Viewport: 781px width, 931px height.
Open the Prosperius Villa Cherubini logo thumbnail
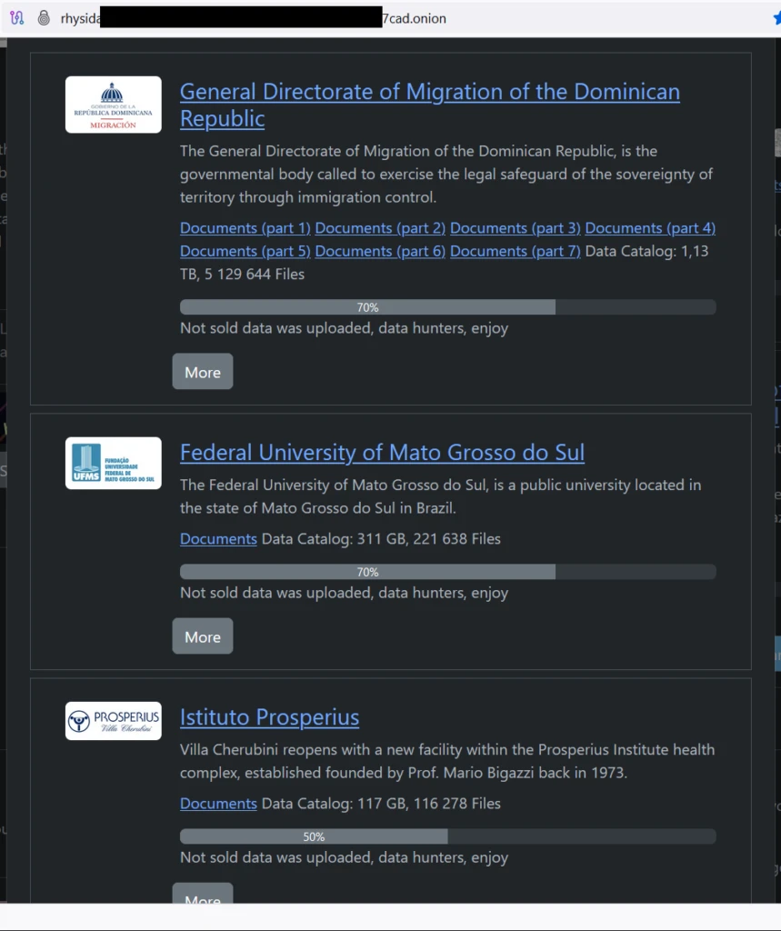(x=113, y=721)
